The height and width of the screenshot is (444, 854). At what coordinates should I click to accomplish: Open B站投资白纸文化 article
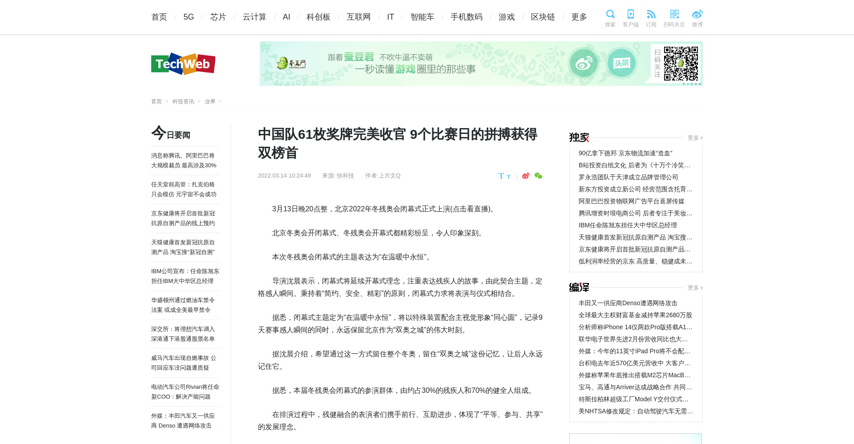coord(635,165)
